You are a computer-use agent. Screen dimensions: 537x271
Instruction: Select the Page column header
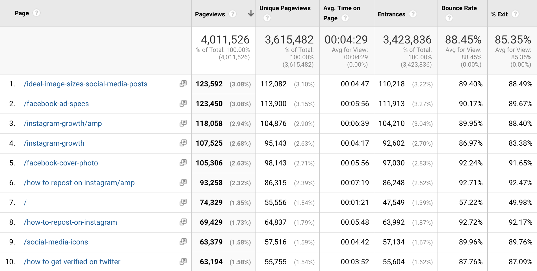22,13
